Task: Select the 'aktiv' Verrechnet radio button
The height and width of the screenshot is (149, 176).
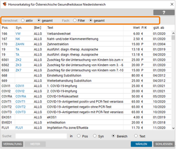Action: (x=23, y=21)
